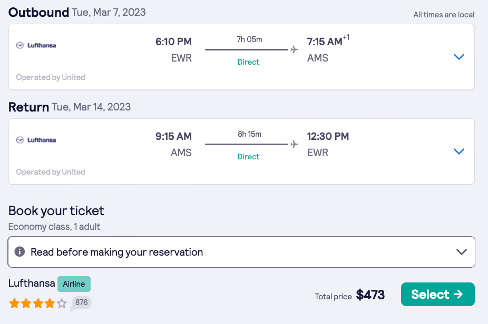Click the return 'Direct' label

248,157
